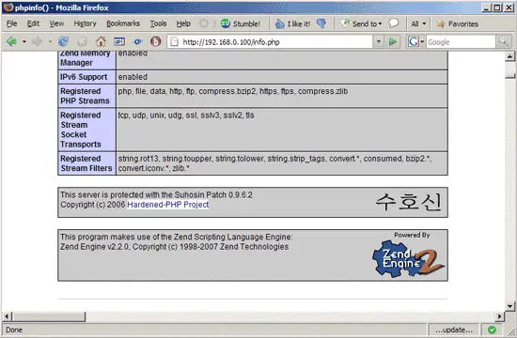This screenshot has width=517, height=338.
Task: Click the horizontal scrollbar thumb
Action: click(x=48, y=316)
